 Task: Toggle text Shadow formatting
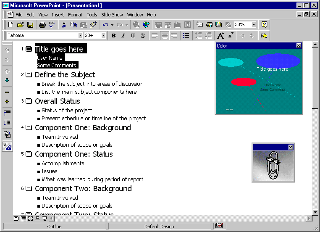pyautogui.click(x=143, y=36)
